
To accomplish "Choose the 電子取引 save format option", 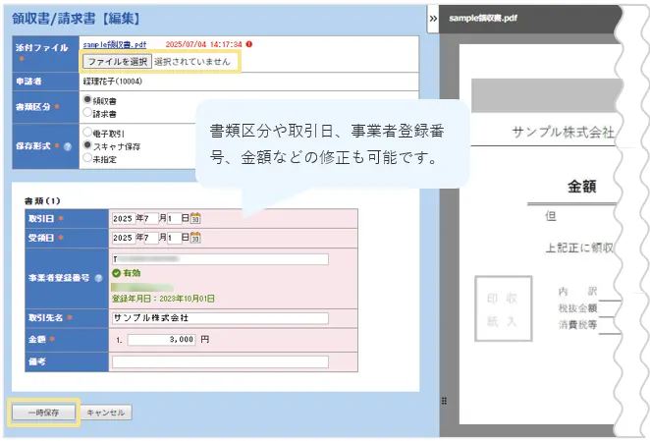I will pyautogui.click(x=88, y=131).
